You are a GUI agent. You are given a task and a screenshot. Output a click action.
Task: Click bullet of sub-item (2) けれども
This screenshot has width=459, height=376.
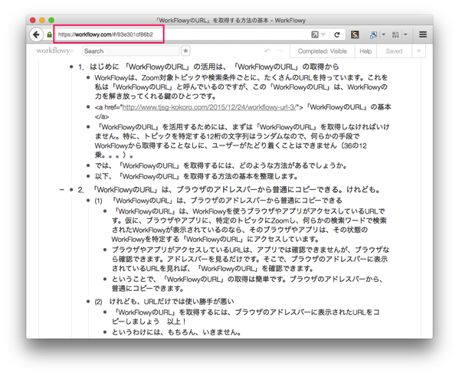[88, 302]
